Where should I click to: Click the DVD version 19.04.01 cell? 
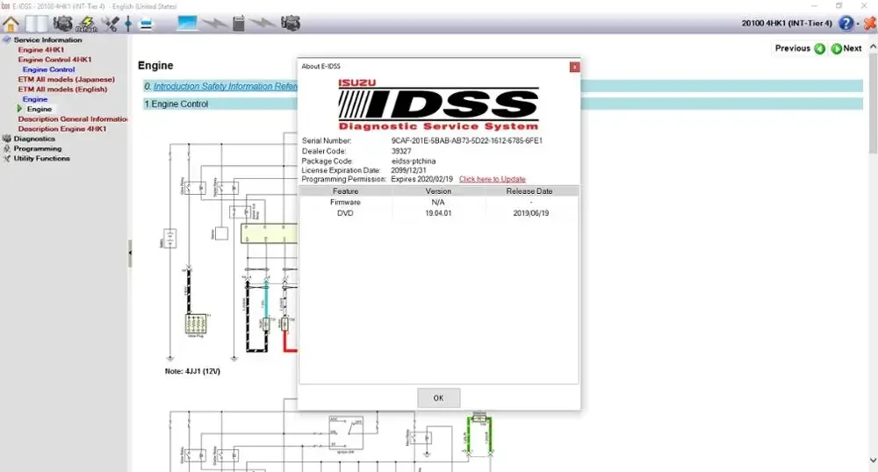pyautogui.click(x=438, y=214)
